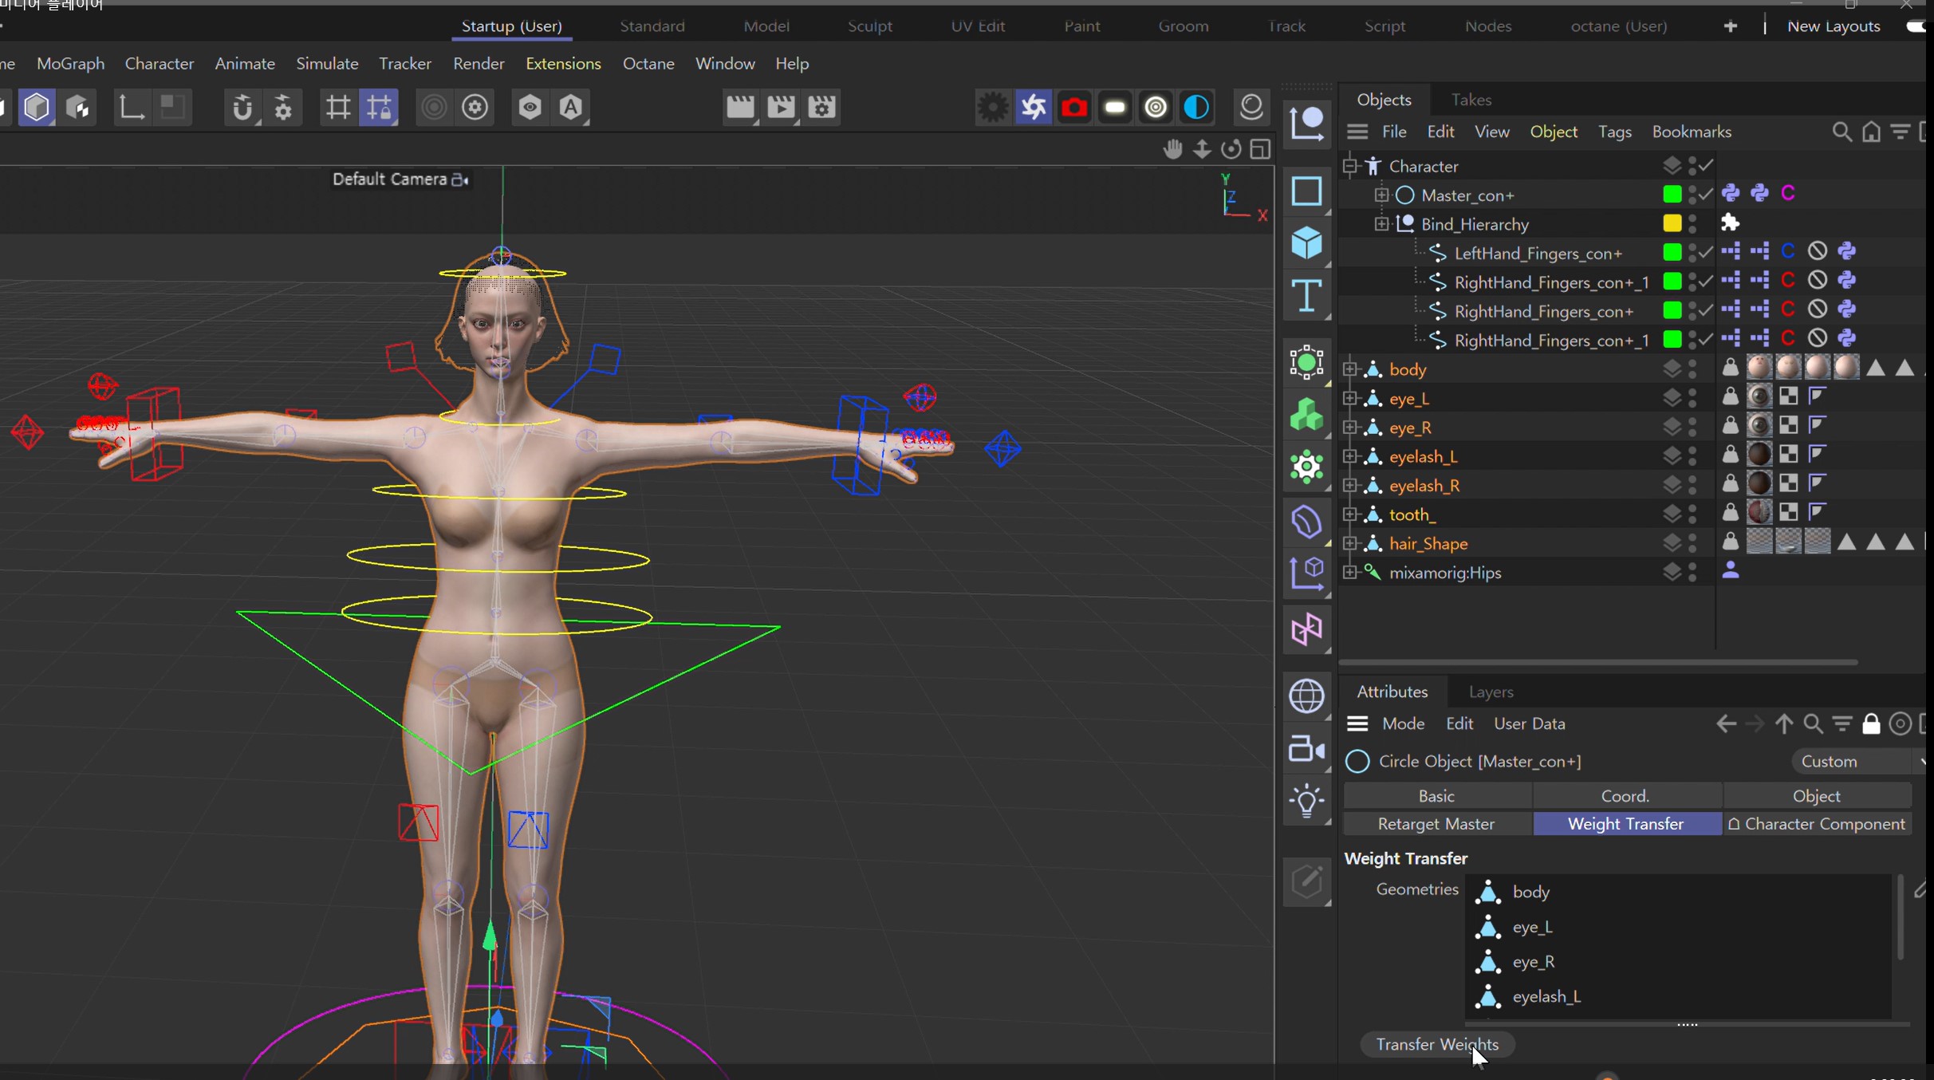The height and width of the screenshot is (1080, 1934).
Task: Expand the mixamorig:Hips joint tree
Action: pyautogui.click(x=1349, y=573)
